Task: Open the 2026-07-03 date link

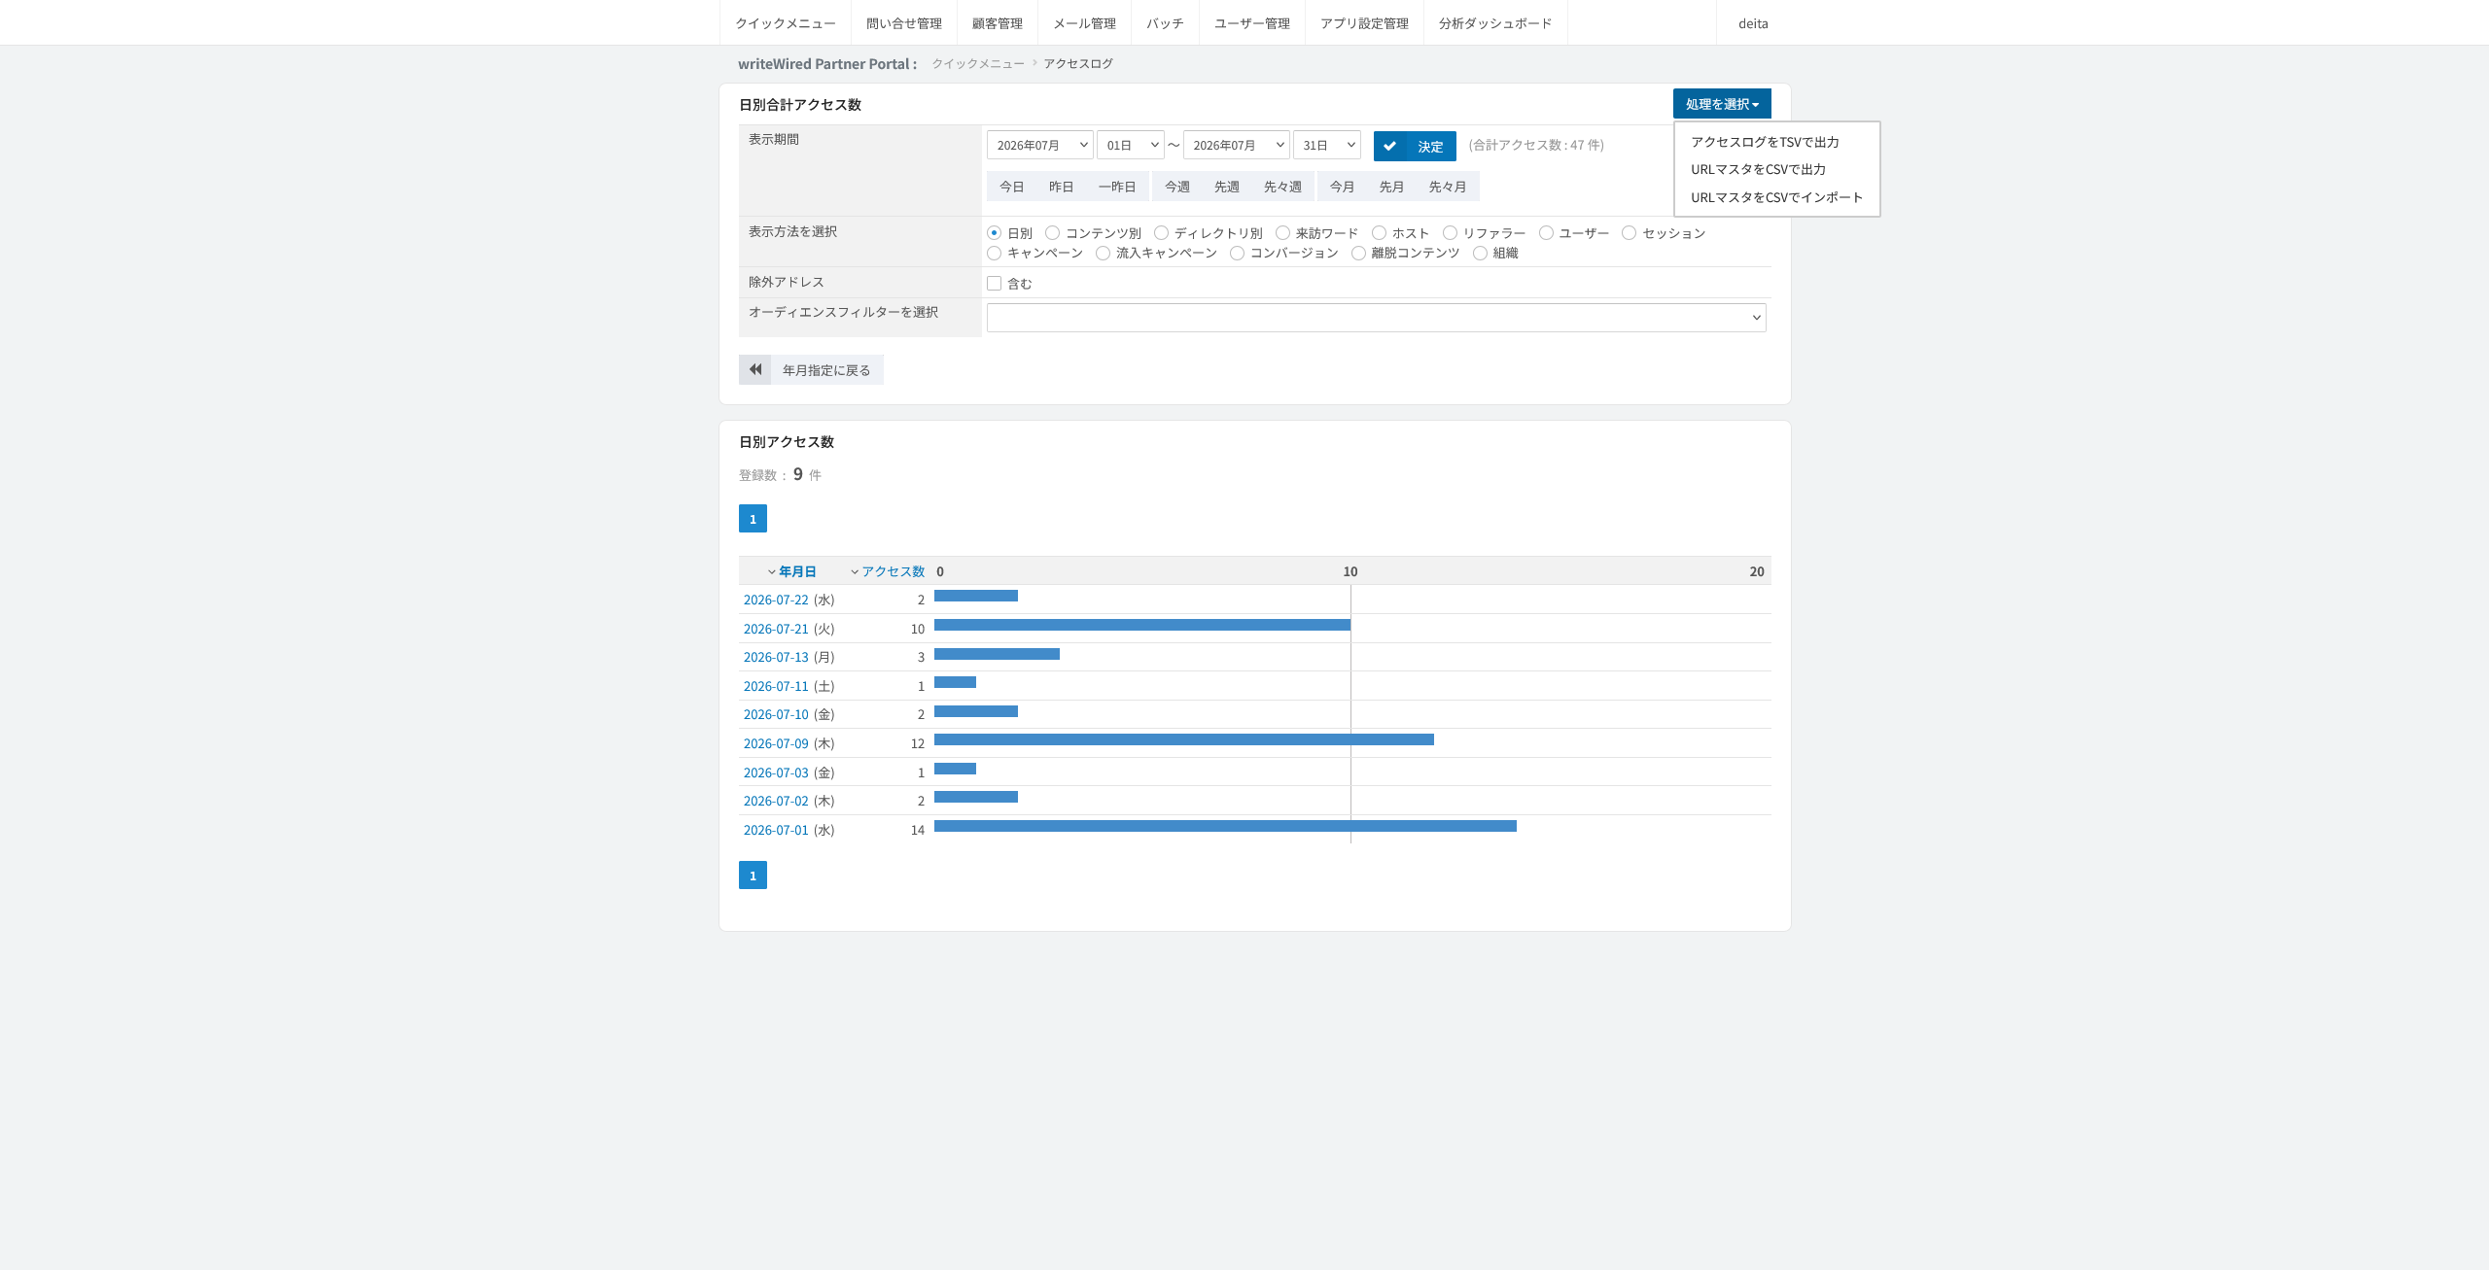Action: (x=776, y=773)
